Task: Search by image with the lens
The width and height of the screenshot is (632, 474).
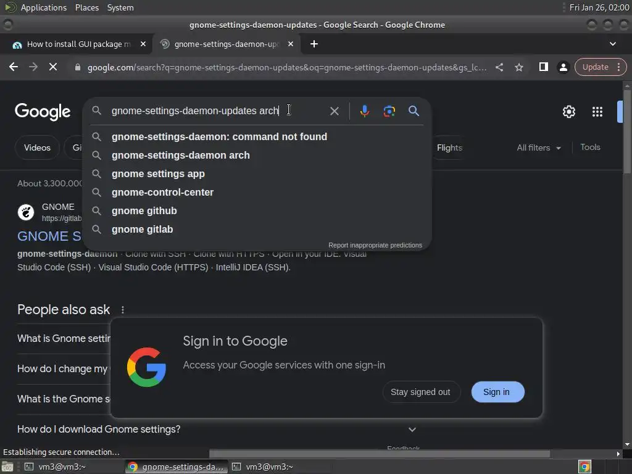Action: pyautogui.click(x=389, y=111)
